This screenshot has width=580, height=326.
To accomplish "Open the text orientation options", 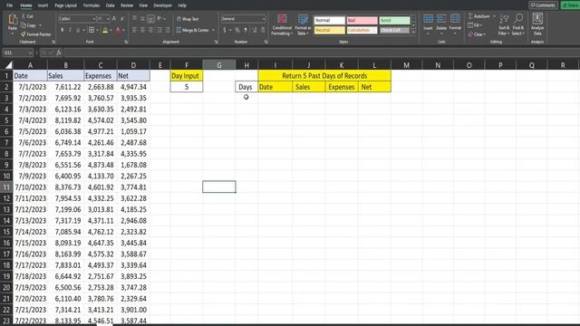I will tap(160, 18).
